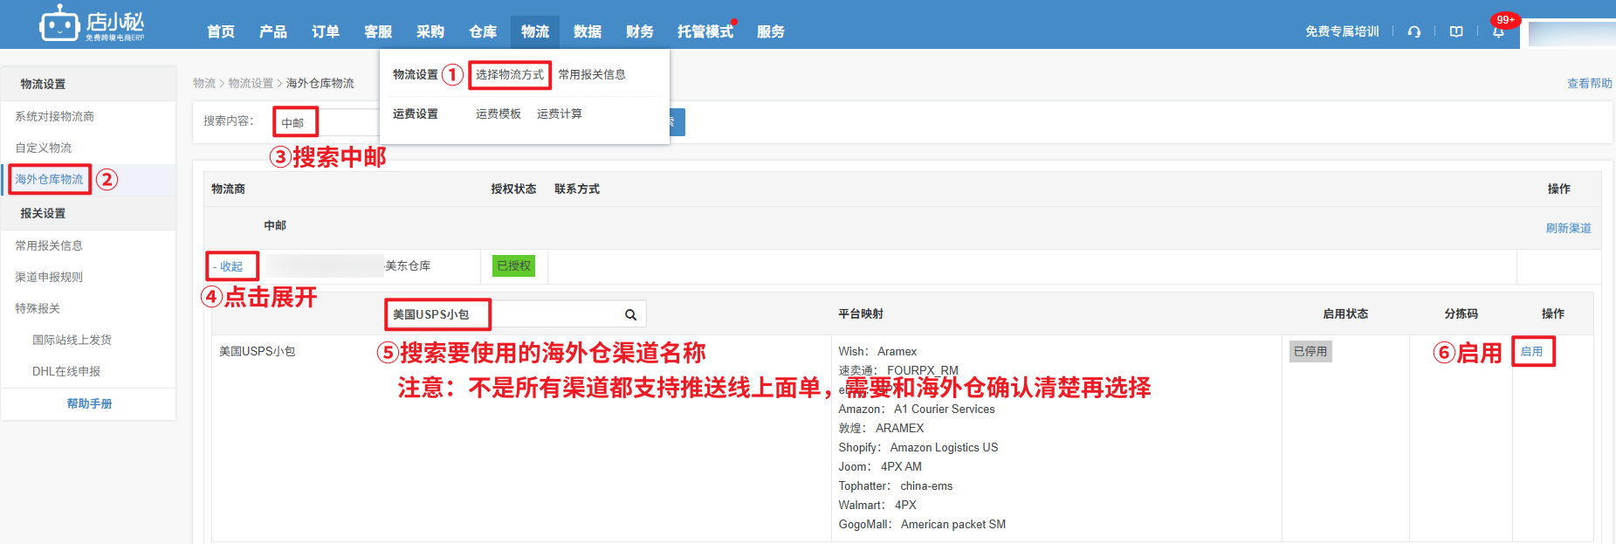Focus the 搜索内容 field containing 中邮
The height and width of the screenshot is (544, 1616).
(327, 122)
